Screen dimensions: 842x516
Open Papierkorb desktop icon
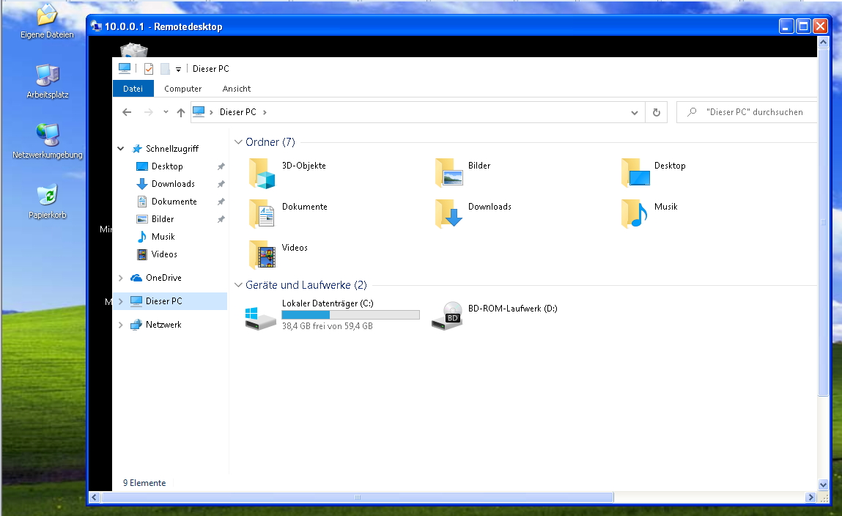[47, 202]
